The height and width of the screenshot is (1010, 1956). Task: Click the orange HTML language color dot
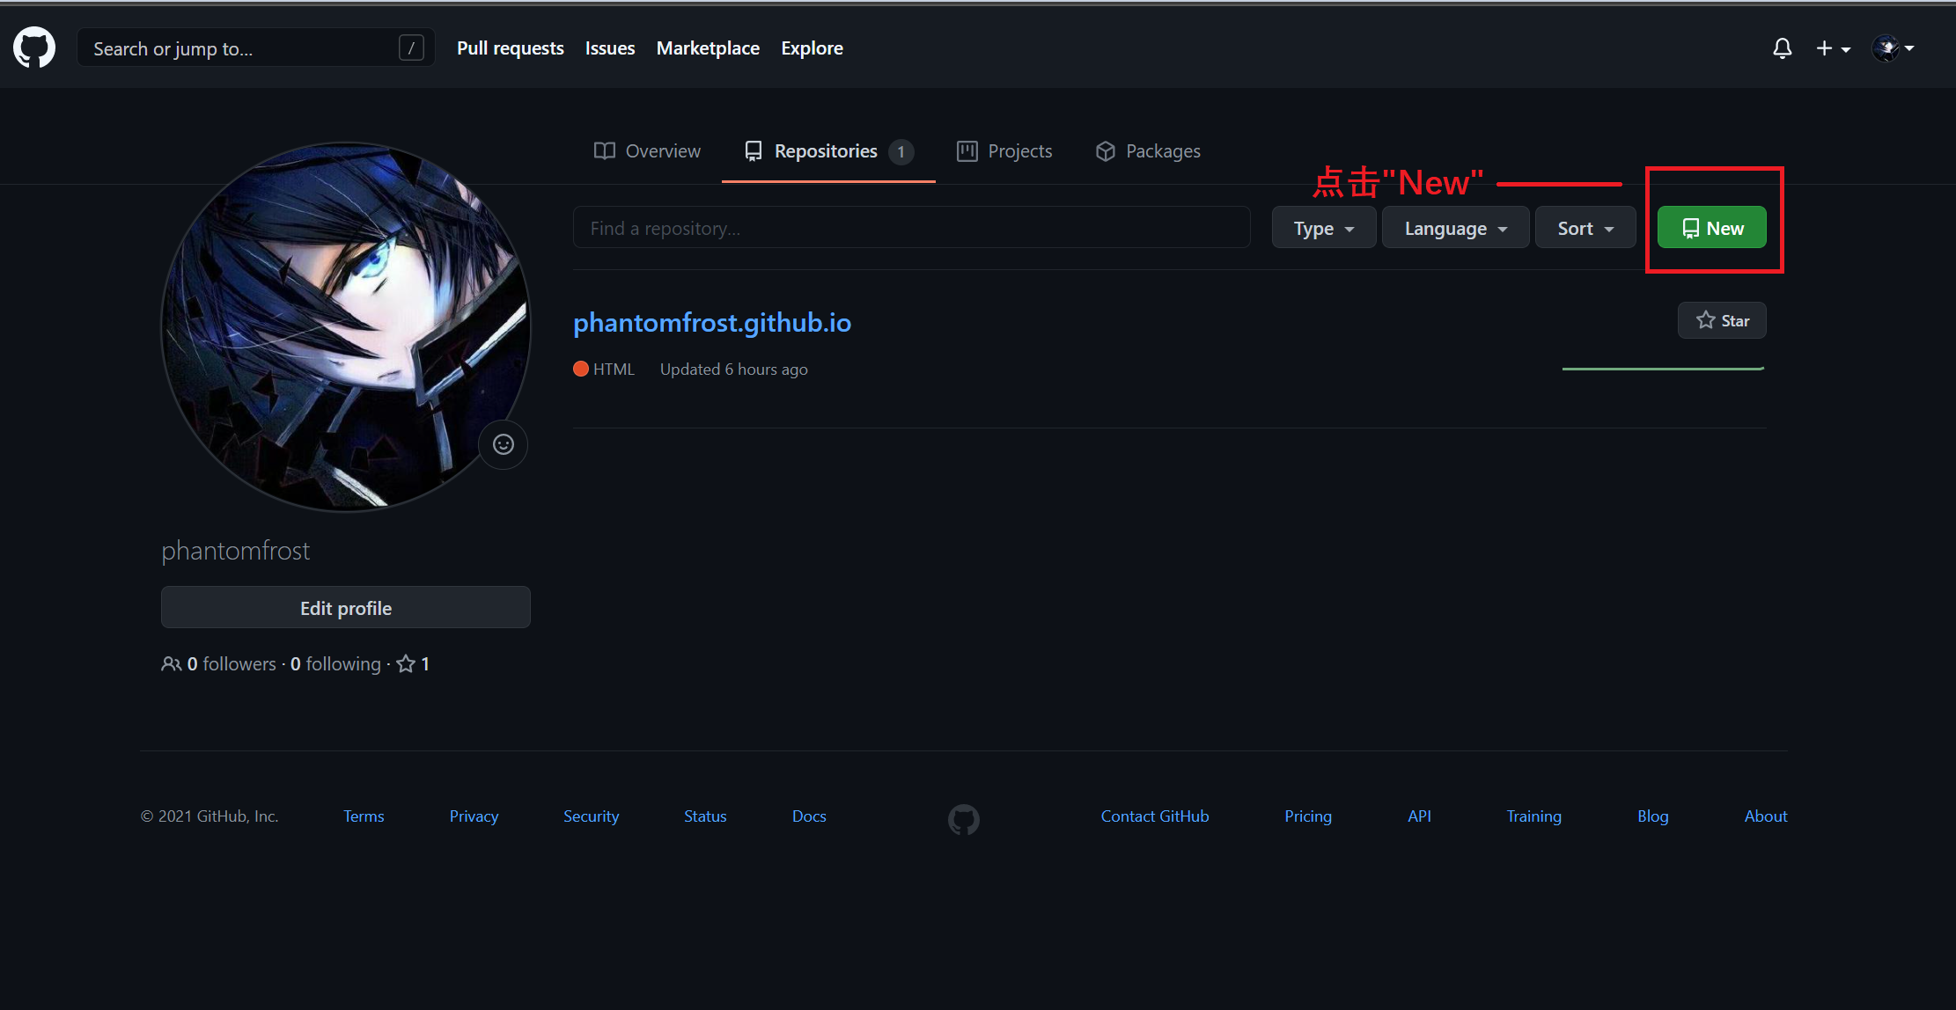pyautogui.click(x=581, y=369)
